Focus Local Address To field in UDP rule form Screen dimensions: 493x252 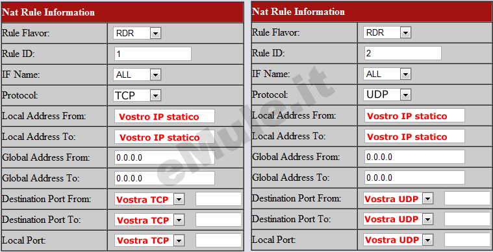tap(414, 136)
